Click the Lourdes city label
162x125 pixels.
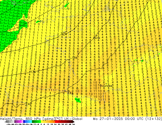106,86
